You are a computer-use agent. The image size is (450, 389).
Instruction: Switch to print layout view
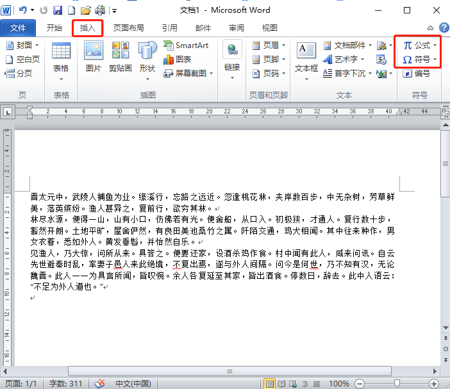[269, 383]
